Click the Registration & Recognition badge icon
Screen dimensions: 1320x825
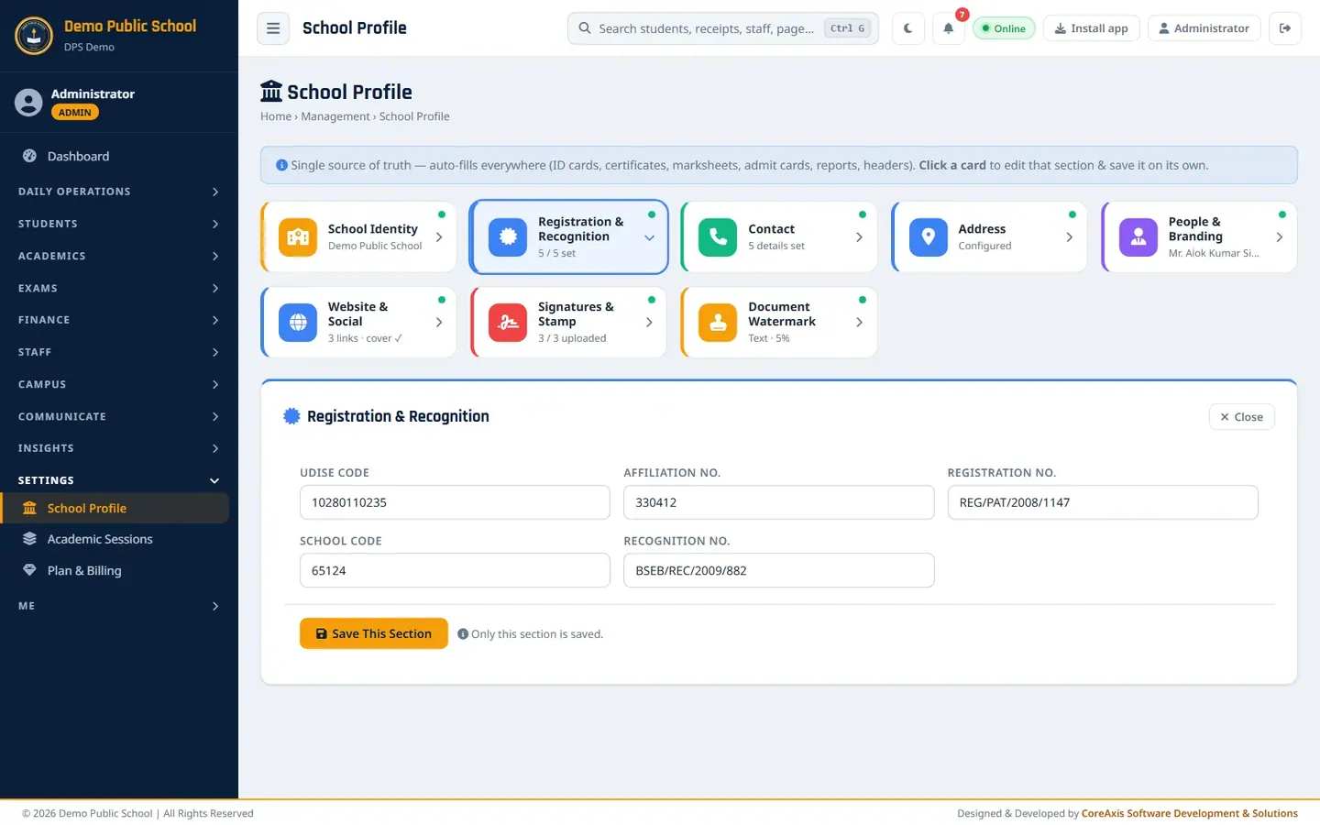(x=508, y=237)
